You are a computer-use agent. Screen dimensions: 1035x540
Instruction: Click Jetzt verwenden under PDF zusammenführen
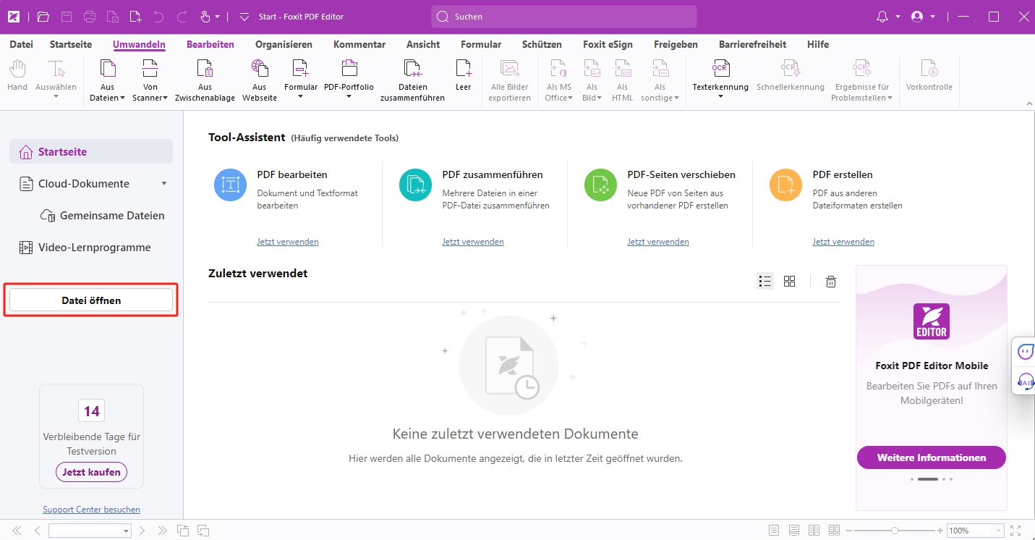click(473, 242)
